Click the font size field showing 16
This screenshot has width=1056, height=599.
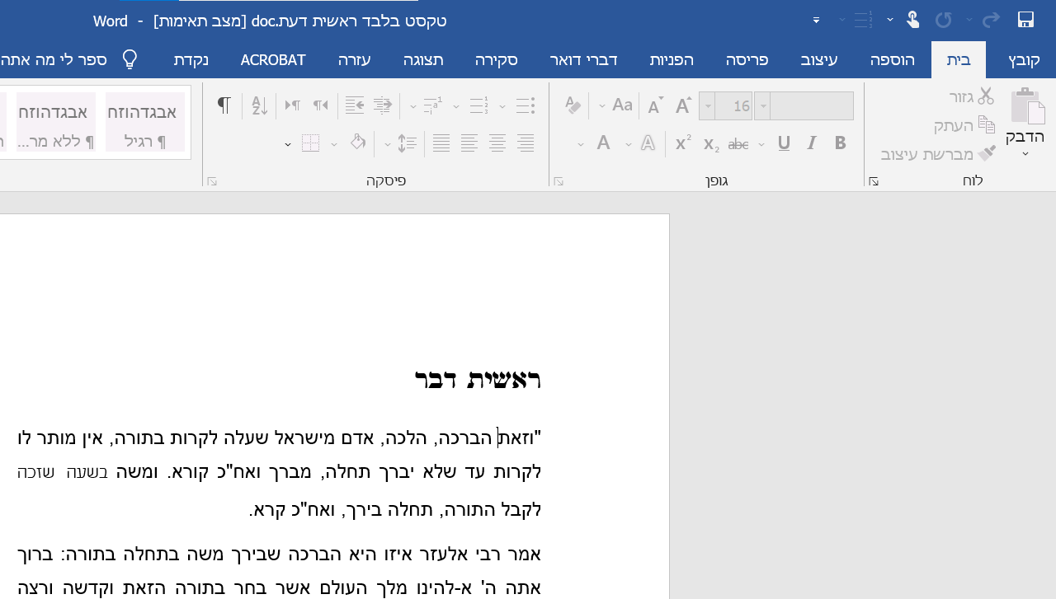click(x=733, y=106)
